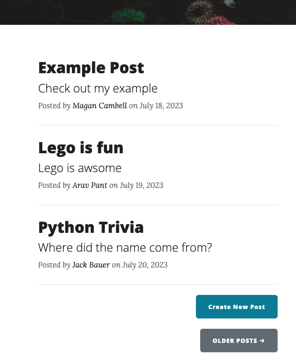Viewport: 296px width, 360px height.
Task: Open the Example Post title link
Action: point(91,68)
